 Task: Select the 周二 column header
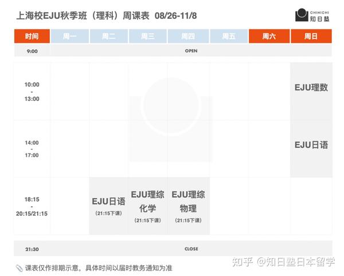[x=109, y=36]
